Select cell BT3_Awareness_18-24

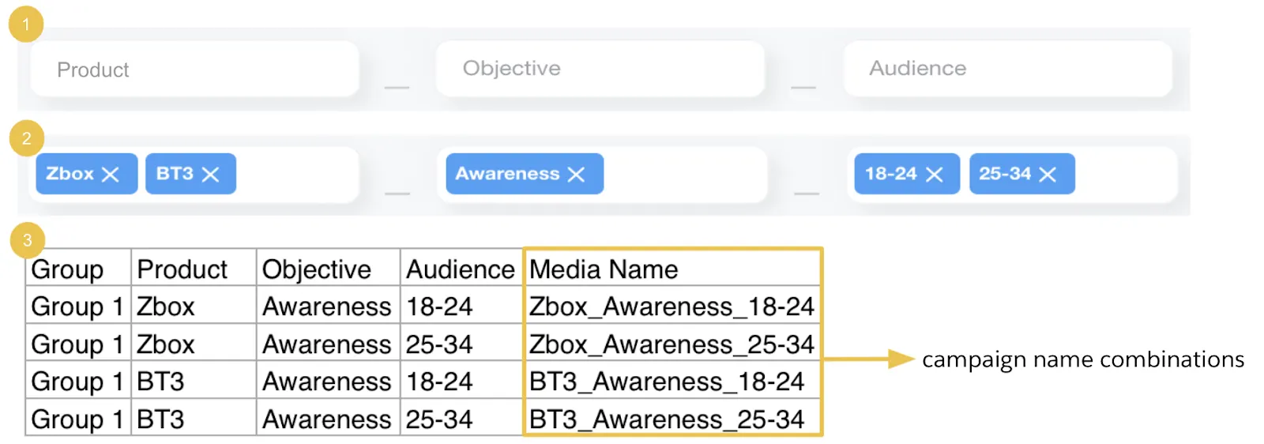(x=672, y=381)
